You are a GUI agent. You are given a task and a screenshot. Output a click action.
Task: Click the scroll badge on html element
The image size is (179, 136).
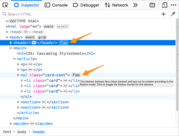[63, 27]
